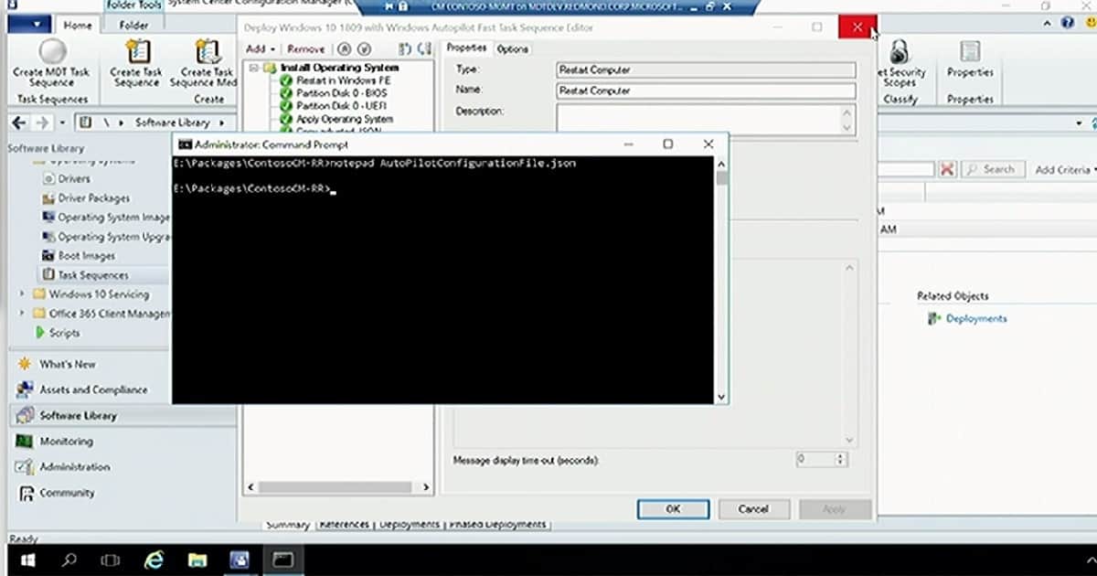Select Options tab in editor
Screen dimensions: 1097x576
point(512,48)
